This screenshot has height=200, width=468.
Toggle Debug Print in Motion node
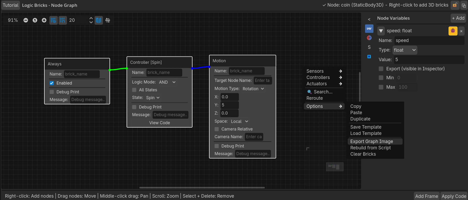click(x=217, y=146)
